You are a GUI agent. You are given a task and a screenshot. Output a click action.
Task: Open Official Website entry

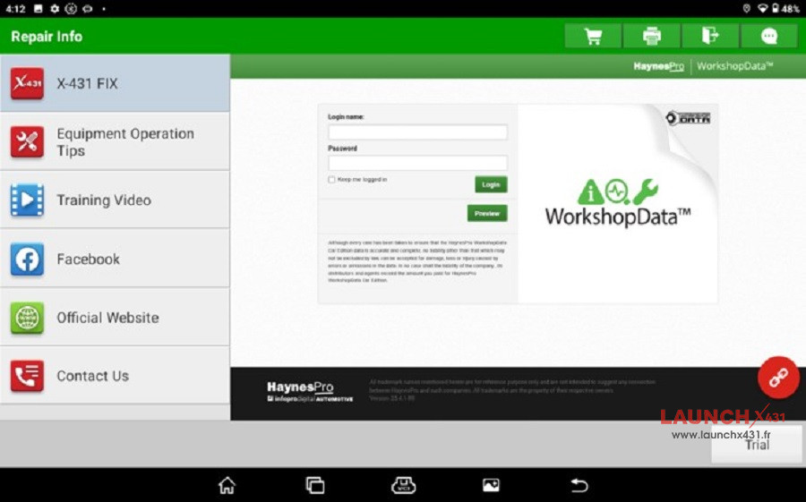pos(115,318)
